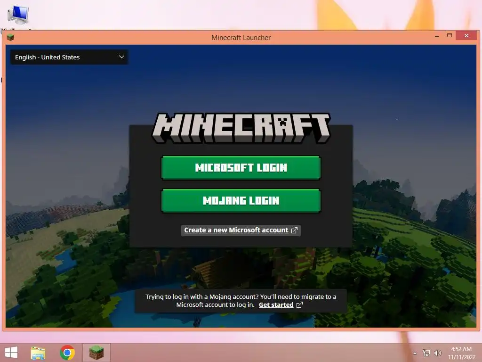
Task: Launch File Explorer from the taskbar
Action: tap(38, 353)
